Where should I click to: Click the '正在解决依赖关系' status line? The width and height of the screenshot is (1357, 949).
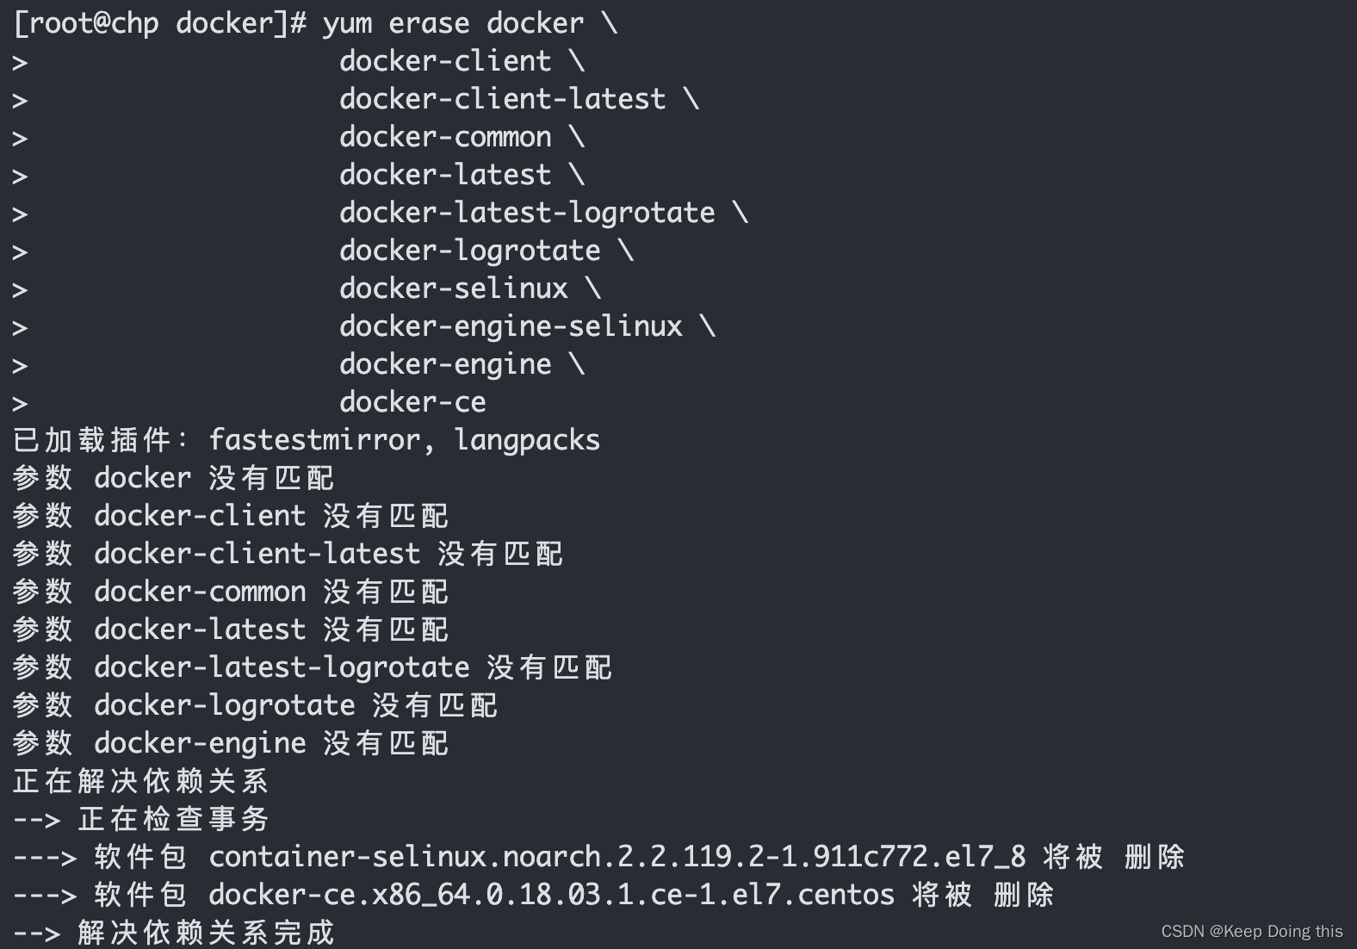(x=140, y=781)
